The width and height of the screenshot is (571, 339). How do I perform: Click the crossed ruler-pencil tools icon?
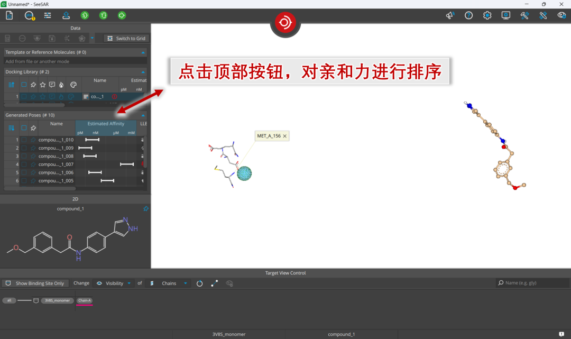(x=543, y=15)
